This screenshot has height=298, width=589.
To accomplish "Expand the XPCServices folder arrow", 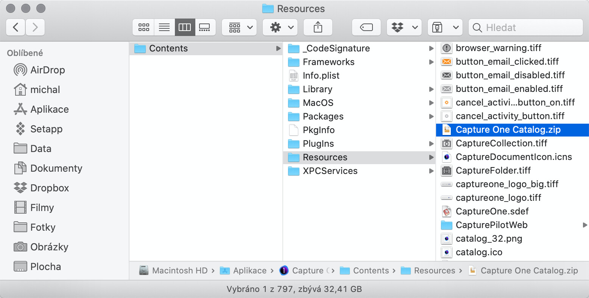I will (431, 171).
